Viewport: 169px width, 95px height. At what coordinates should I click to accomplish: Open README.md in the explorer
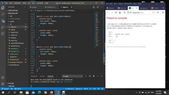(x=14, y=65)
